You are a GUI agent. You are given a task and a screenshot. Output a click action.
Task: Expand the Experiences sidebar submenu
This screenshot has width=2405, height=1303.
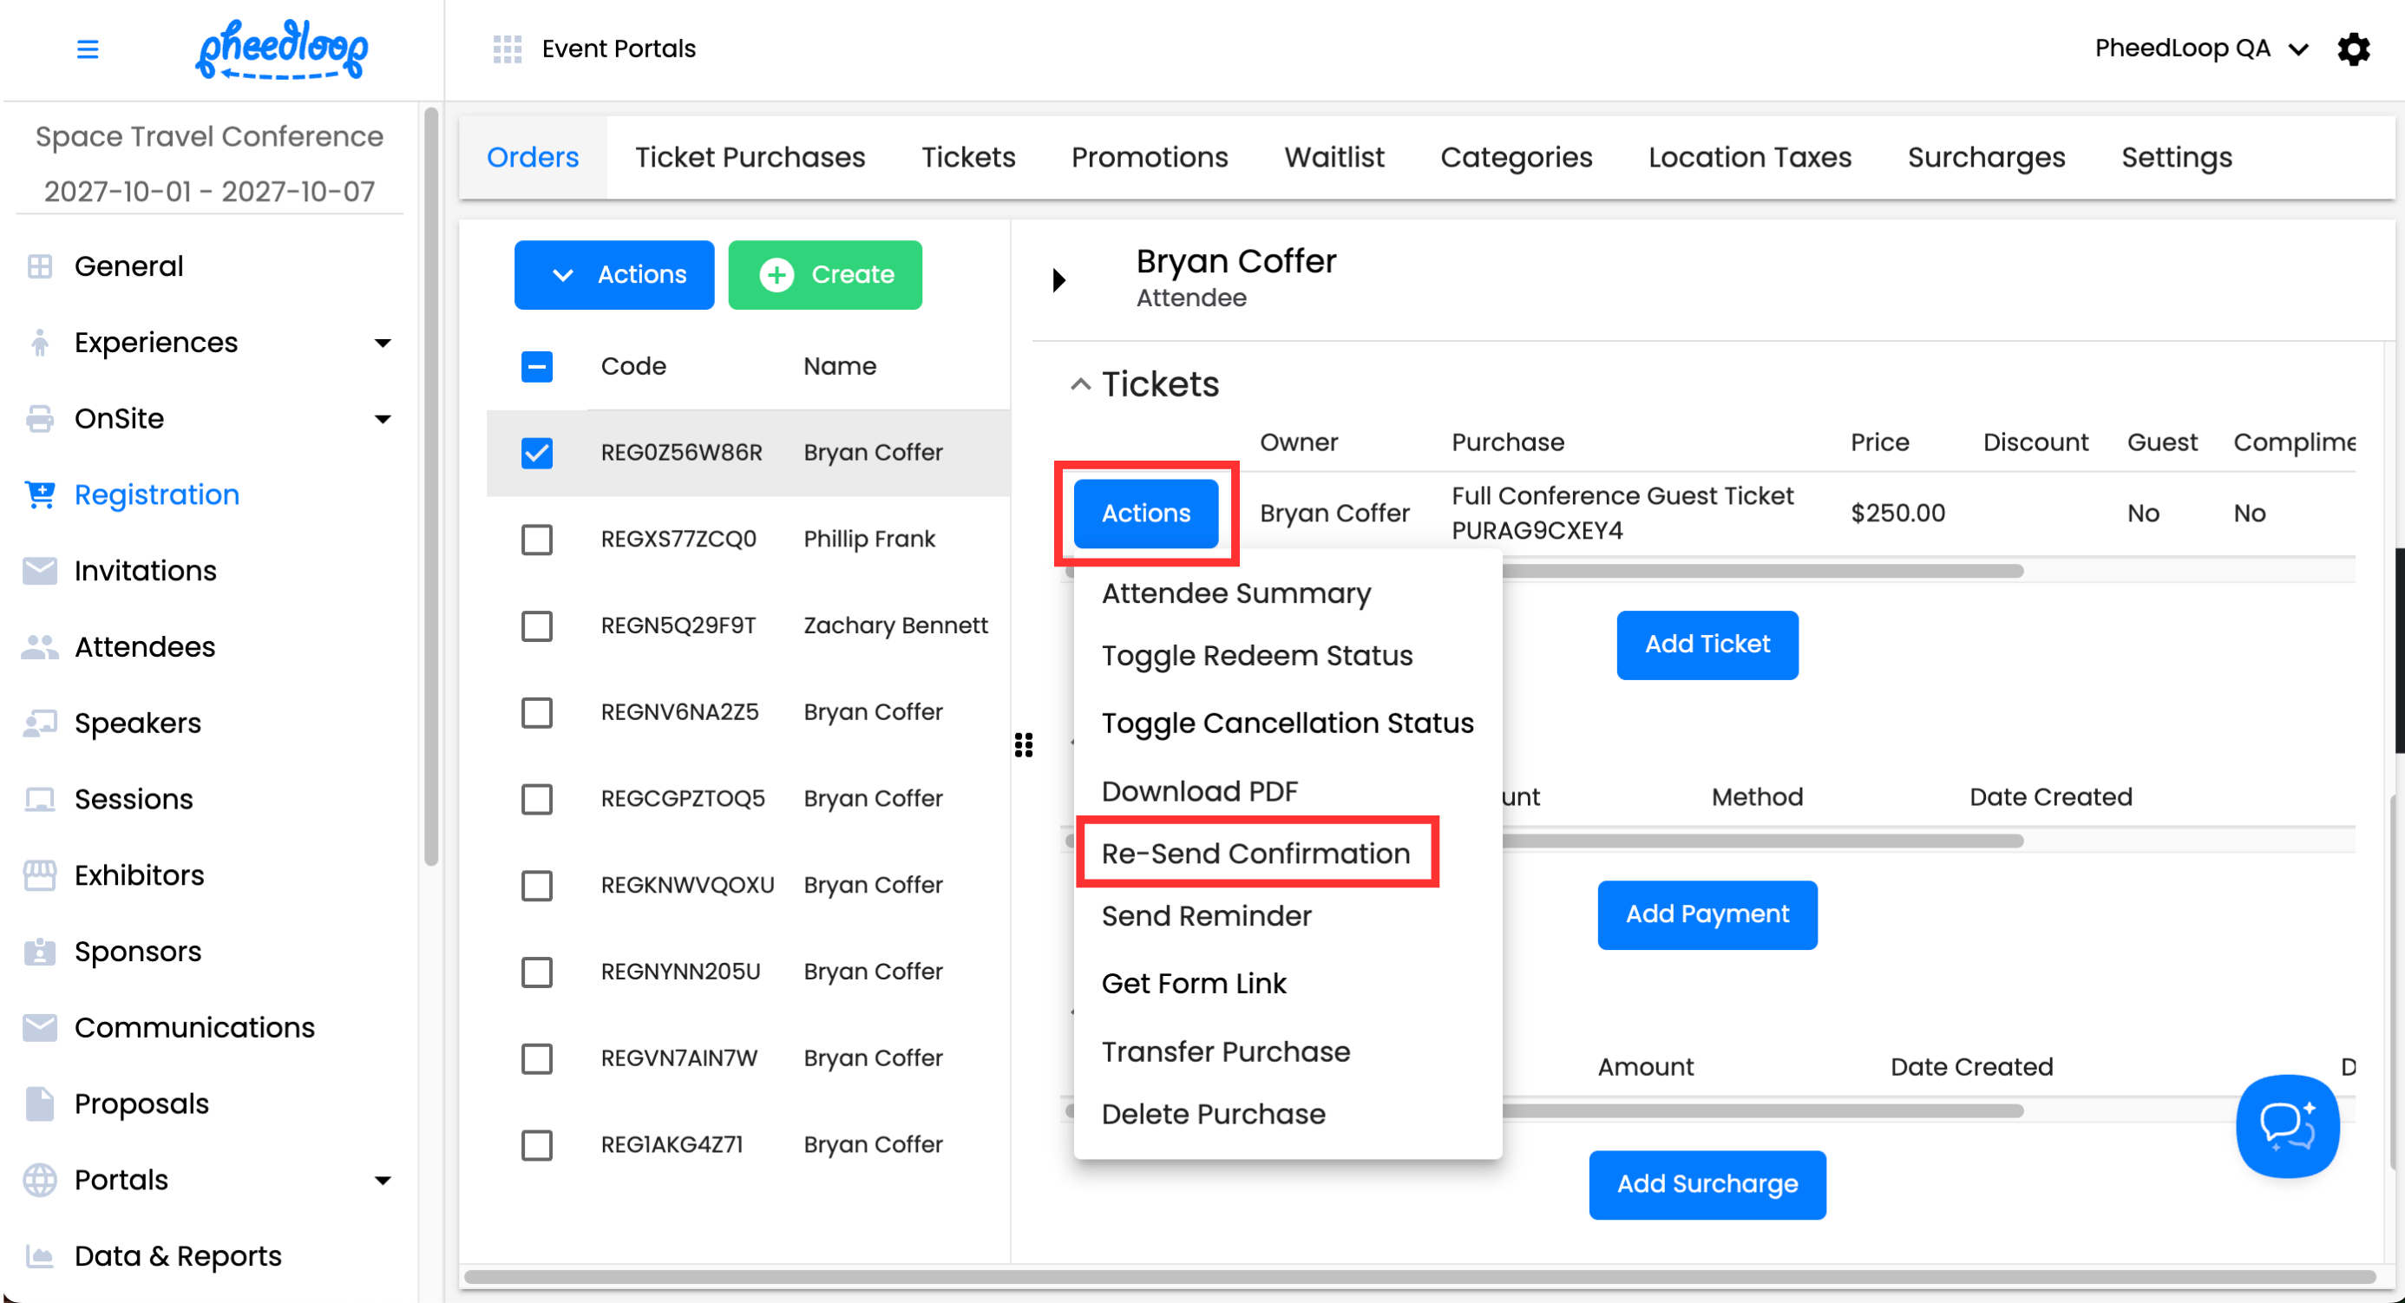click(x=382, y=344)
